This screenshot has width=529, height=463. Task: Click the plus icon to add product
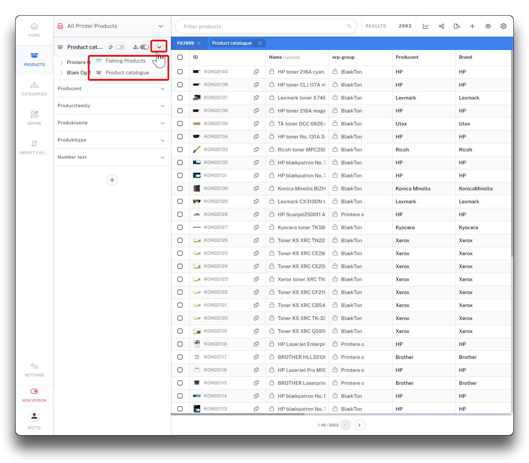point(472,26)
